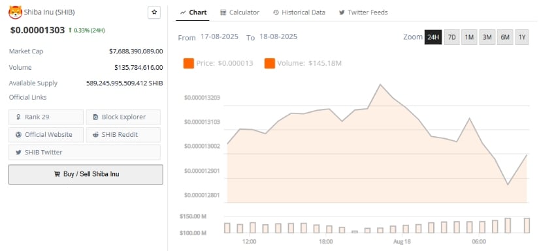Select the market cap value $7,688,390,089.00
Viewport: 539px width, 251px height.
(x=136, y=52)
